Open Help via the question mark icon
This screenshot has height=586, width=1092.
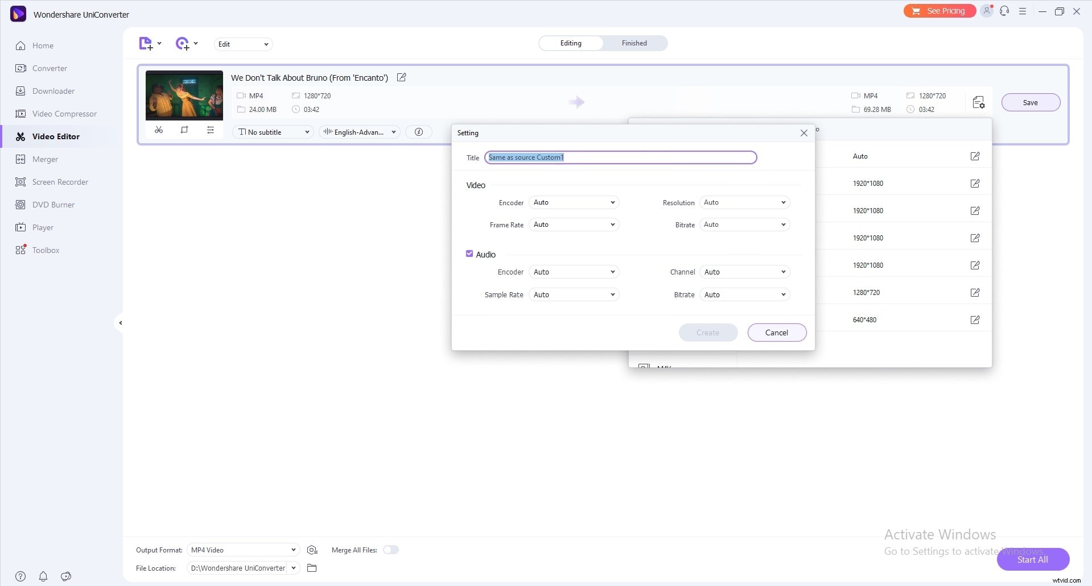coord(20,576)
